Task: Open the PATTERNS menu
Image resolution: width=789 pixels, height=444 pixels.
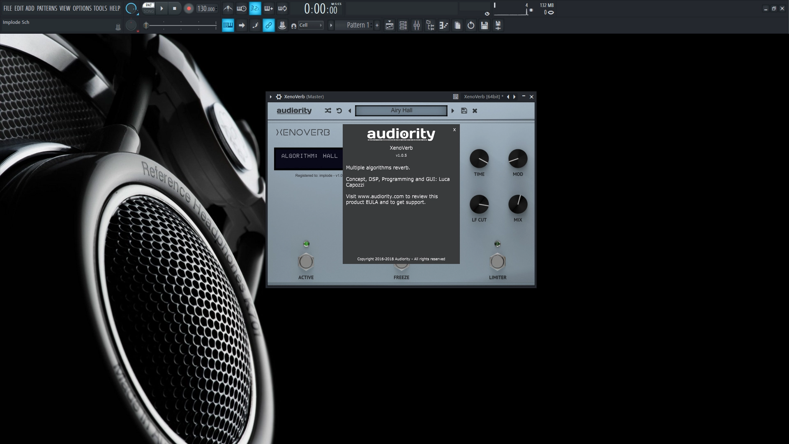Action: tap(47, 8)
